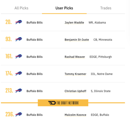
Task: Switch to the All Picks tab
Action: (x=21, y=8)
